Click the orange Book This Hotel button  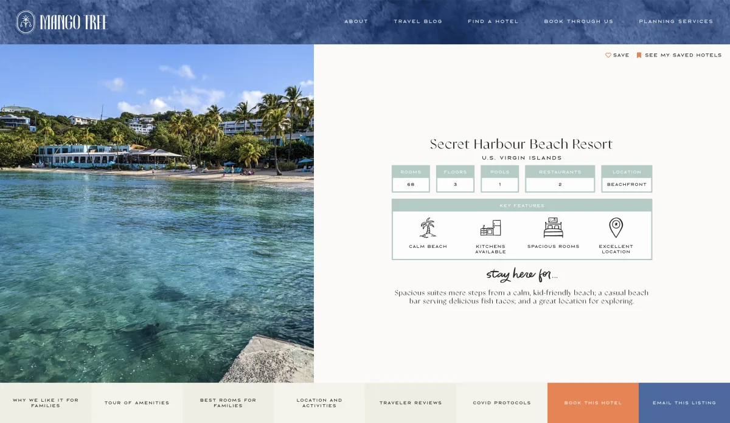(x=593, y=403)
